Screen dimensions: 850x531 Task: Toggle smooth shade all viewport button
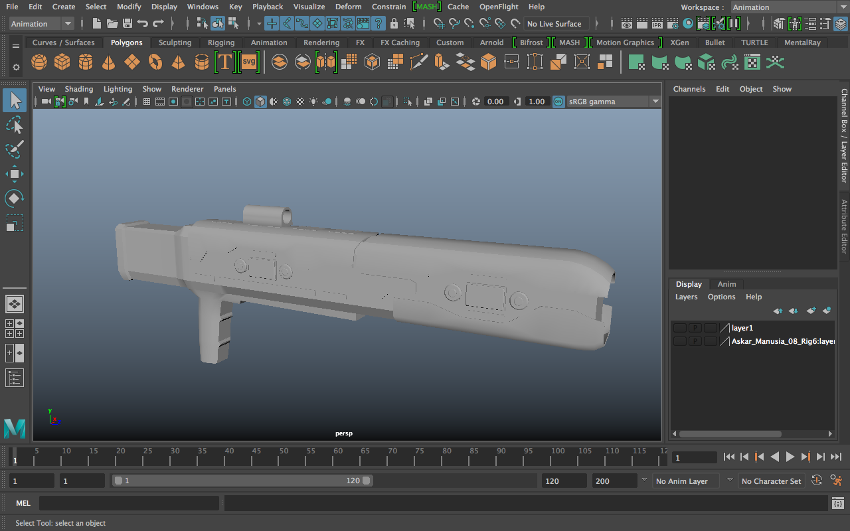click(260, 102)
